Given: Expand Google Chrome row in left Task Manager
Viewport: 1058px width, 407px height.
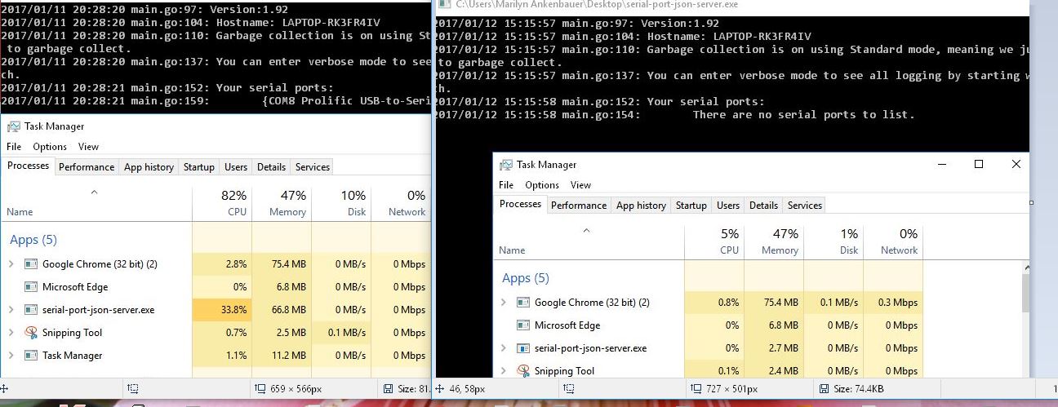Looking at the screenshot, I should point(11,264).
